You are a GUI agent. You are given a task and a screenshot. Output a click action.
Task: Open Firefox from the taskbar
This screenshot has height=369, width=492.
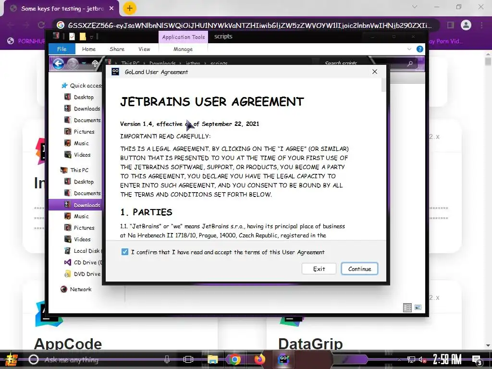[x=259, y=359]
